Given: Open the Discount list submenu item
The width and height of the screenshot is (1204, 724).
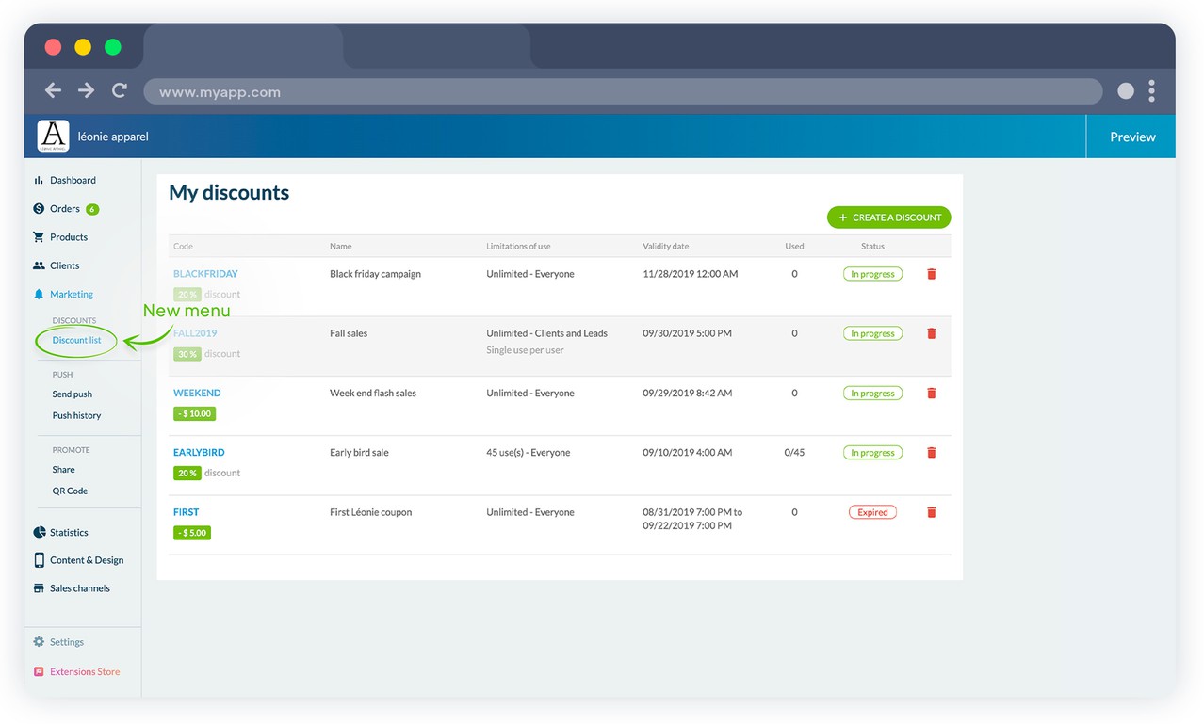Looking at the screenshot, I should click(x=76, y=340).
